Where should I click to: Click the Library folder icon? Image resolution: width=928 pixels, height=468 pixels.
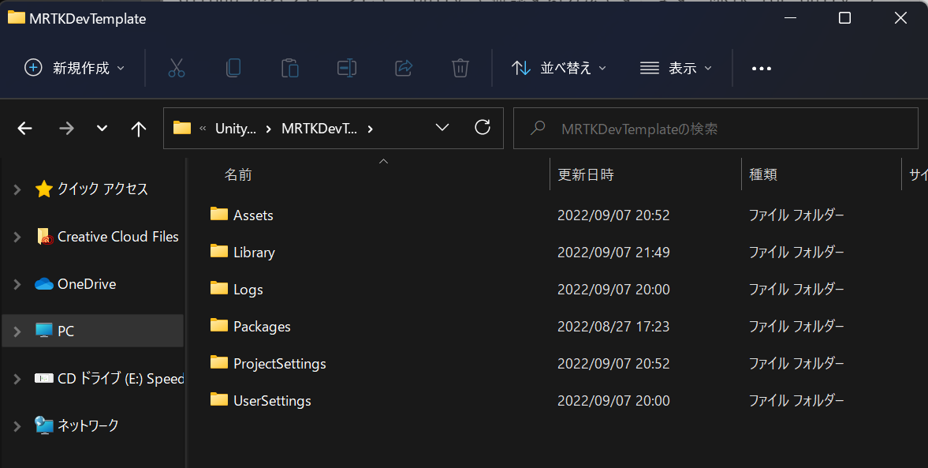(219, 251)
